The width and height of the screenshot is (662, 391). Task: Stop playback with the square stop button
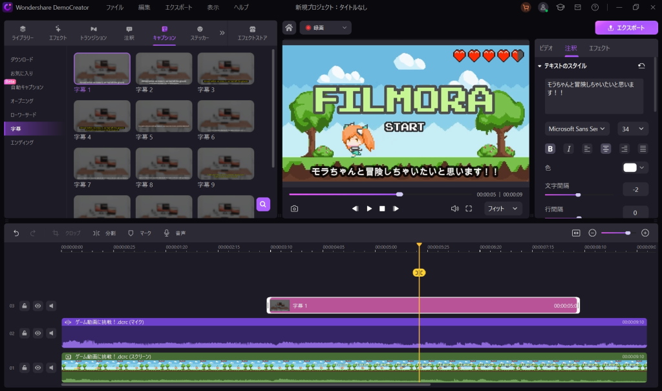point(382,209)
